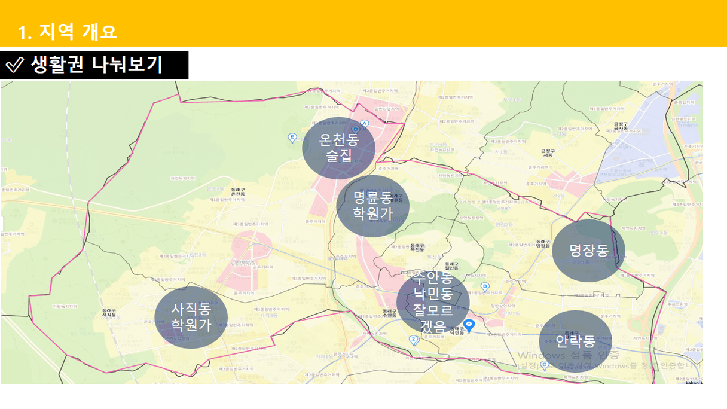Select map marker B near 수안동
Screen dimensions: 727x409
coord(485,287)
